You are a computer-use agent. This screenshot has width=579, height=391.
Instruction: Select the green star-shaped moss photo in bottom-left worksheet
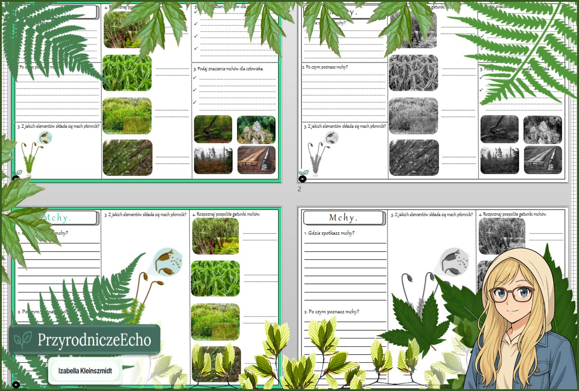pos(215,279)
